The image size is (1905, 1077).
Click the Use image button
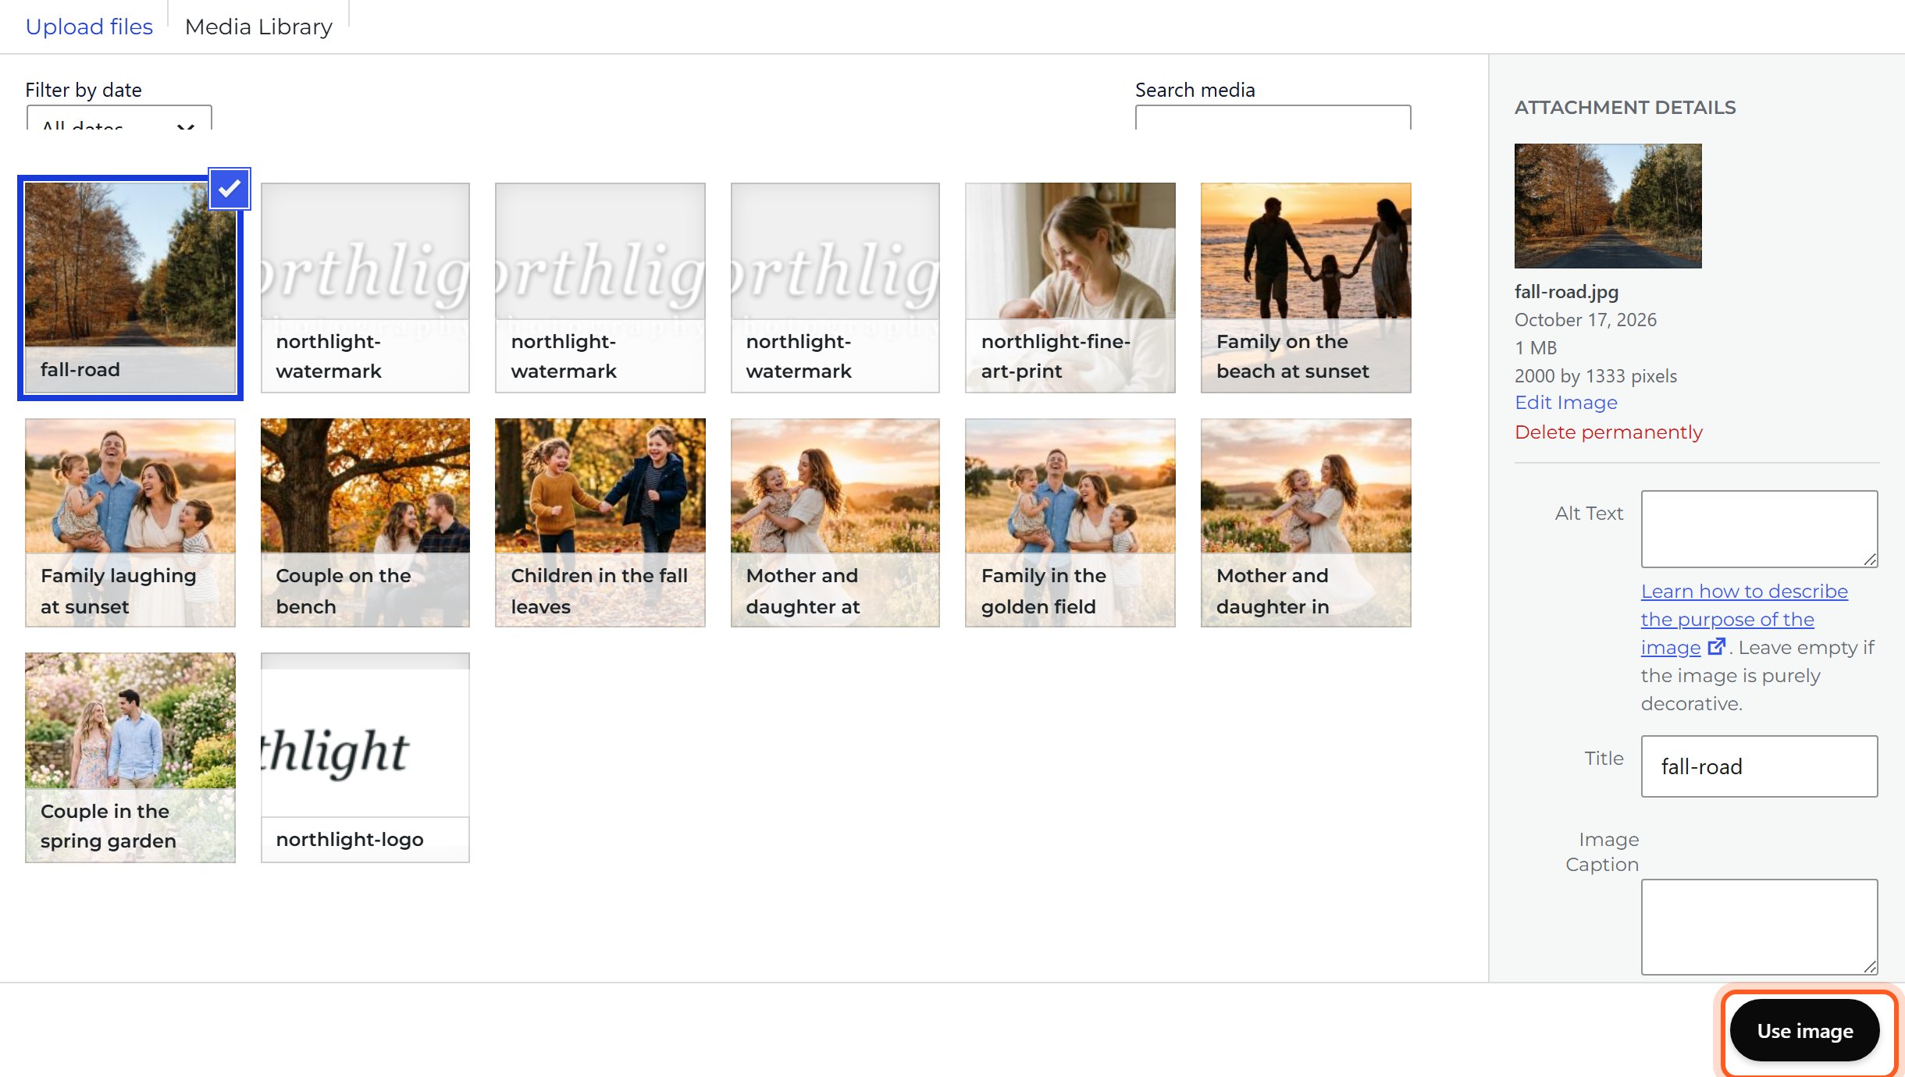(1804, 1030)
